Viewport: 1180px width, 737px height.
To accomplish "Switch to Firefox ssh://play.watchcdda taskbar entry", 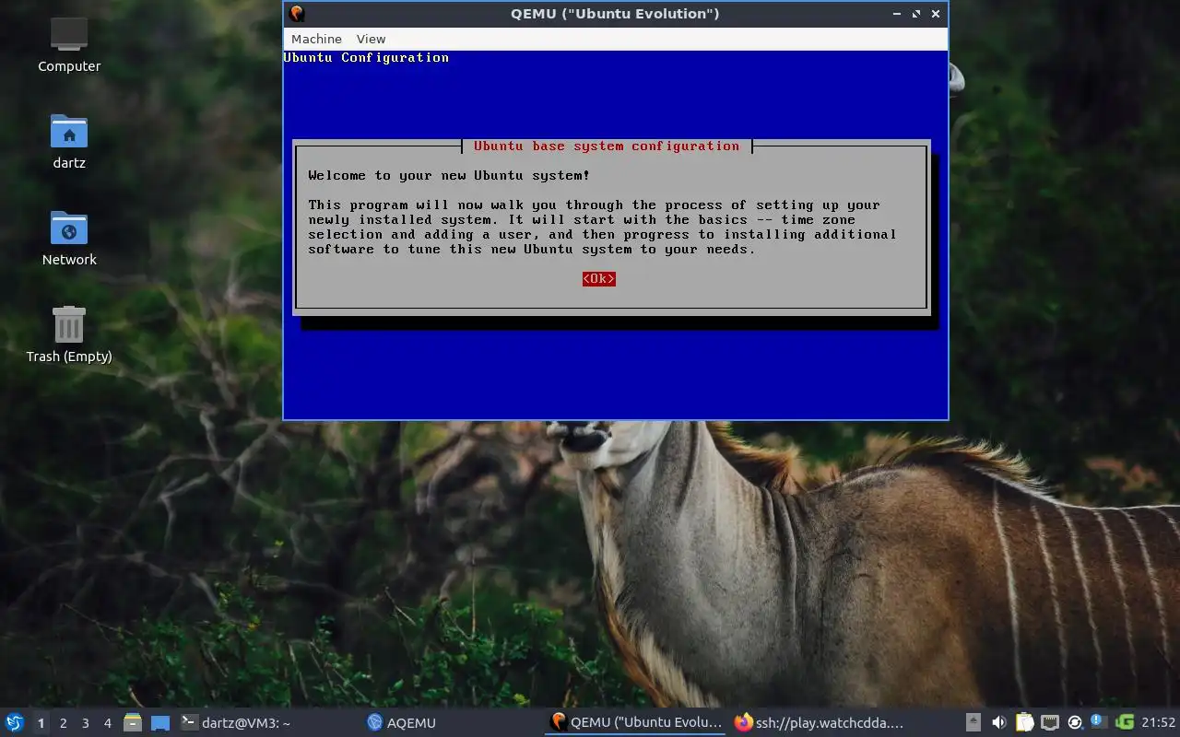I will pos(819,722).
